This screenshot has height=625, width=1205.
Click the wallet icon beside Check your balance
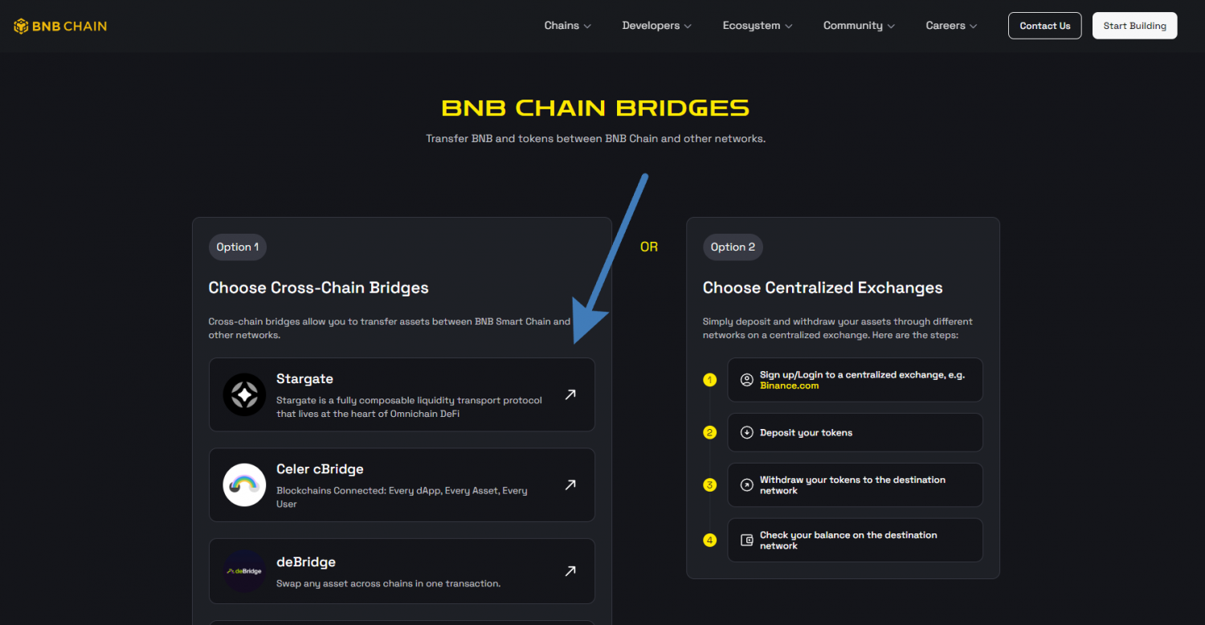point(746,540)
